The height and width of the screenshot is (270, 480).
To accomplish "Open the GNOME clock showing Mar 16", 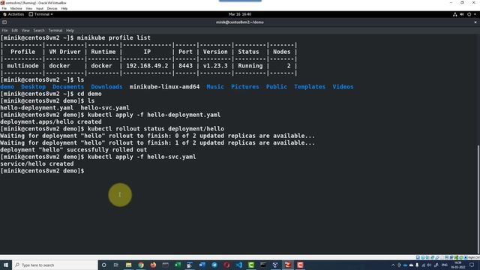I will 240,14.
